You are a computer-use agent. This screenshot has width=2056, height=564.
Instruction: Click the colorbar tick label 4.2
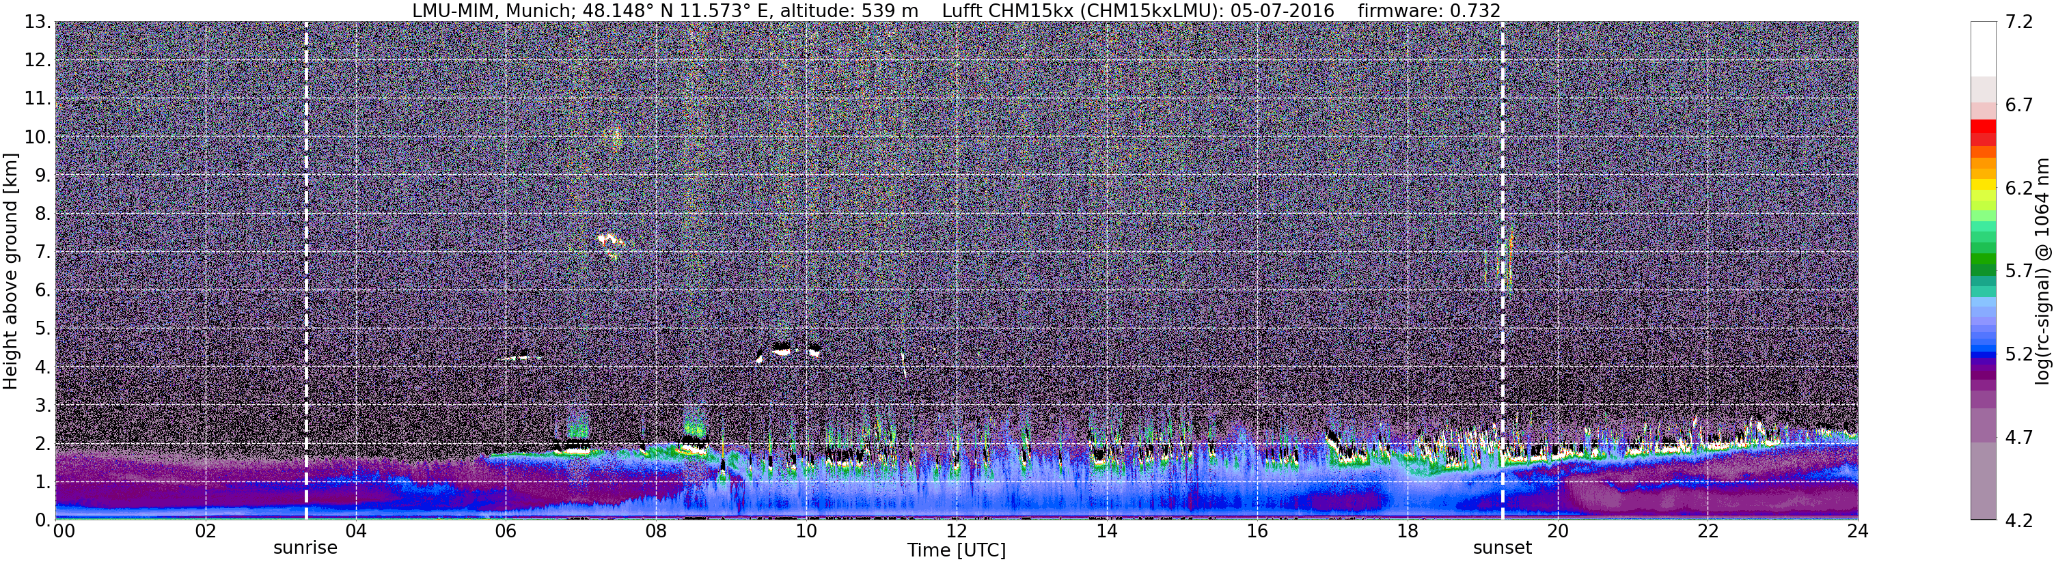pos(2019,520)
